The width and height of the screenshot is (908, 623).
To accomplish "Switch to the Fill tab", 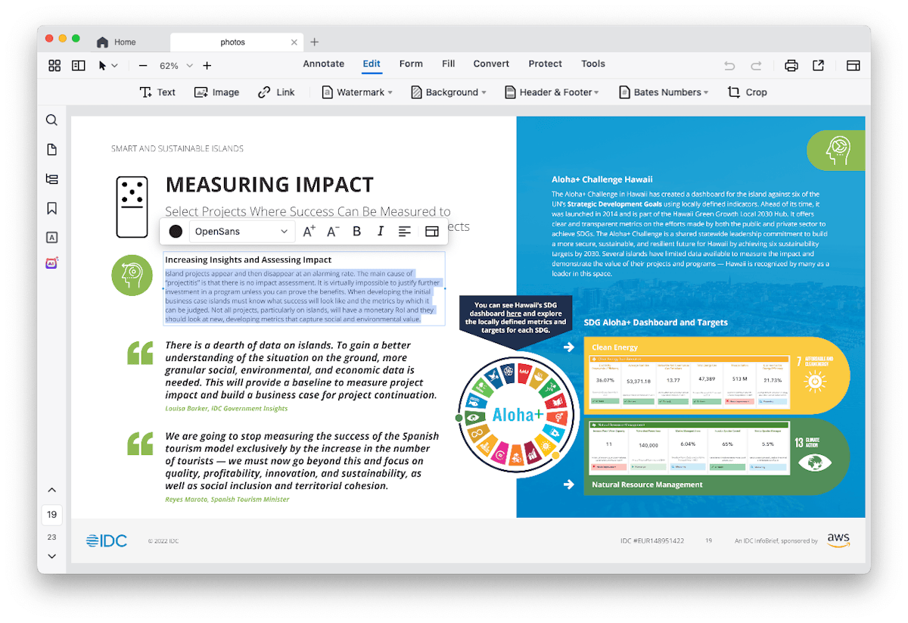I will 449,64.
